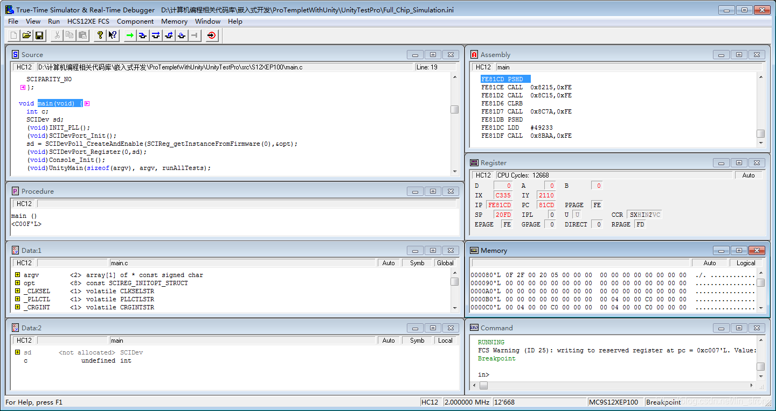Open the Component menu

(135, 22)
